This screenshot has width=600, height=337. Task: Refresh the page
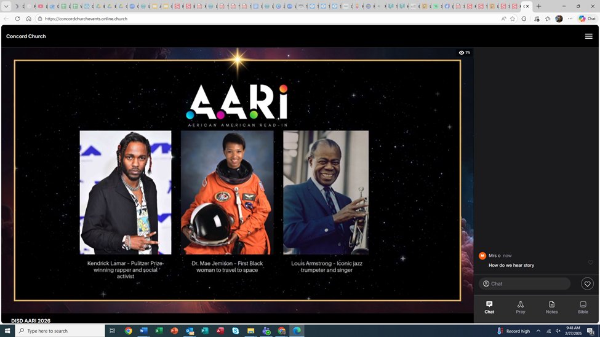17,18
